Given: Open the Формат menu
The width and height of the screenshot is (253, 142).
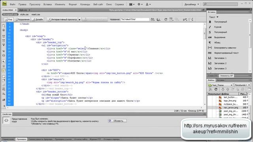Looking at the screenshot, I should point(73,4).
